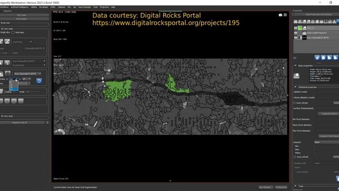Click the second blue icon below the data list
The height and width of the screenshot is (191, 339).
[x=323, y=57]
